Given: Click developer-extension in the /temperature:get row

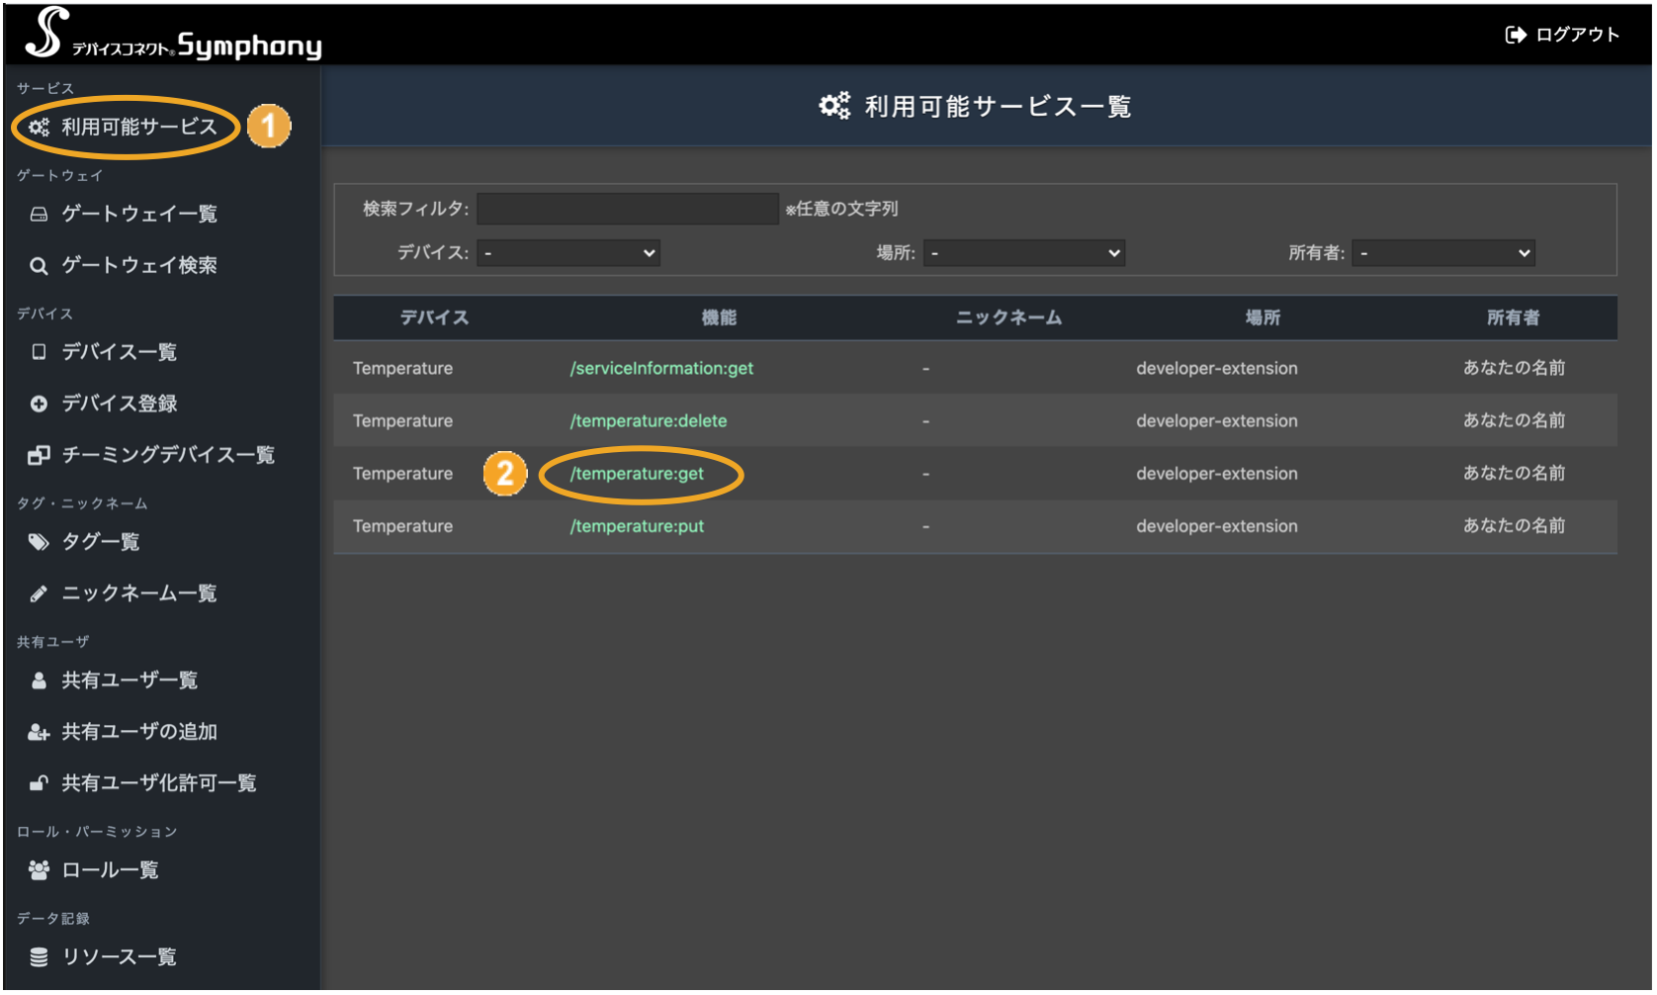Looking at the screenshot, I should click(x=1216, y=474).
